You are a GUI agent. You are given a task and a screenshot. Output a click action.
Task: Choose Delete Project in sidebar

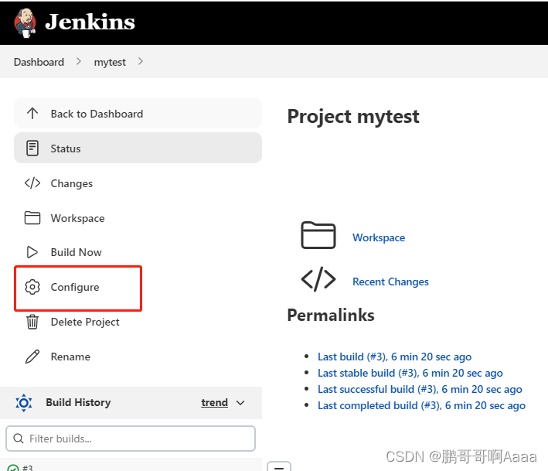(85, 322)
